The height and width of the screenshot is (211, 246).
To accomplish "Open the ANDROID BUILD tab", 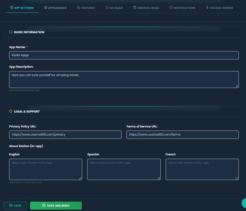I will coord(146,8).
